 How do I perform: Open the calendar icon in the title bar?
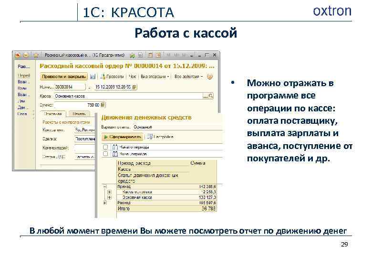(x=158, y=55)
